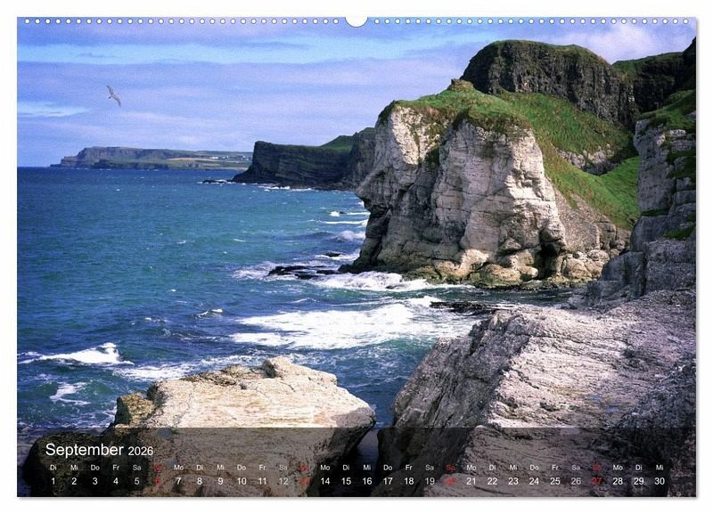Select the 2026 year label
Screen dimensions: 713x514
[x=141, y=452]
